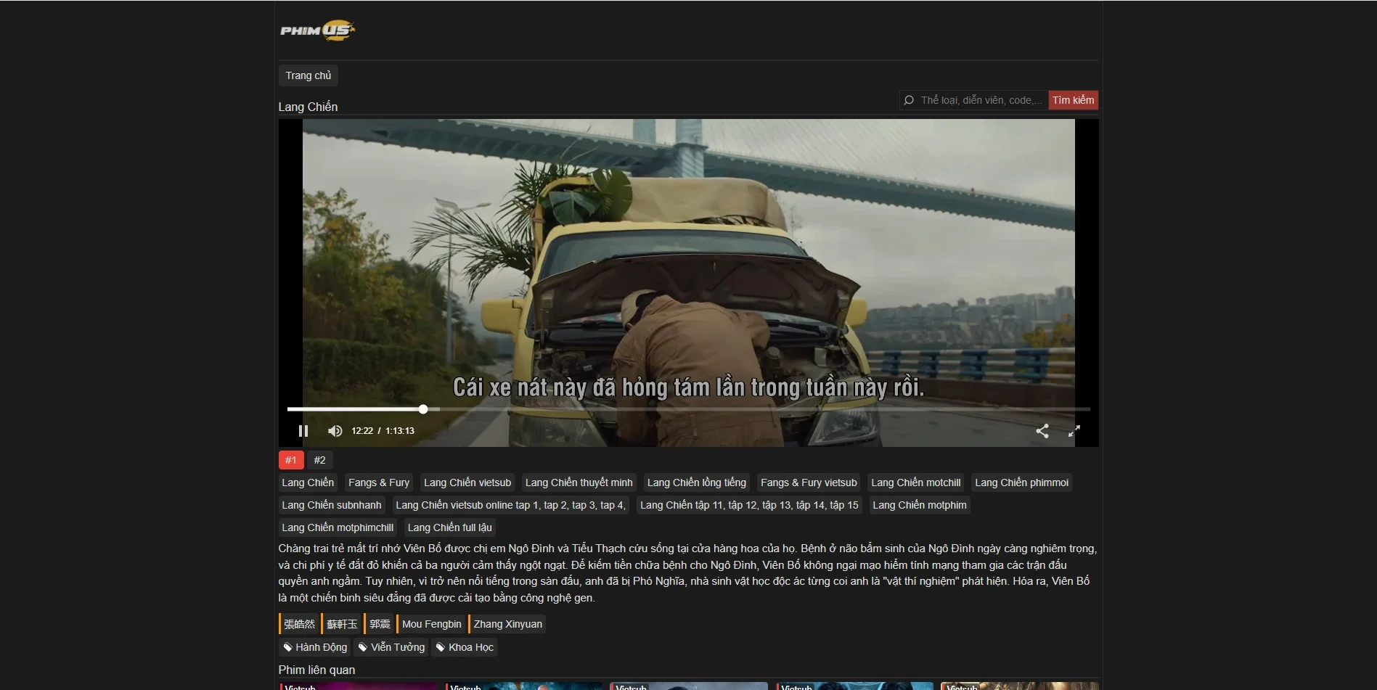Open the Fangs & Fury link
This screenshot has width=1377, height=690.
tap(378, 482)
